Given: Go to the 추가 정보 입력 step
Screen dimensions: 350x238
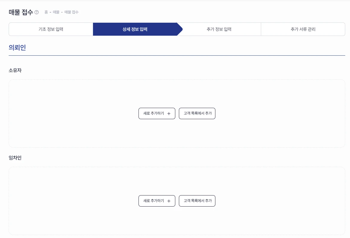Looking at the screenshot, I should point(219,29).
